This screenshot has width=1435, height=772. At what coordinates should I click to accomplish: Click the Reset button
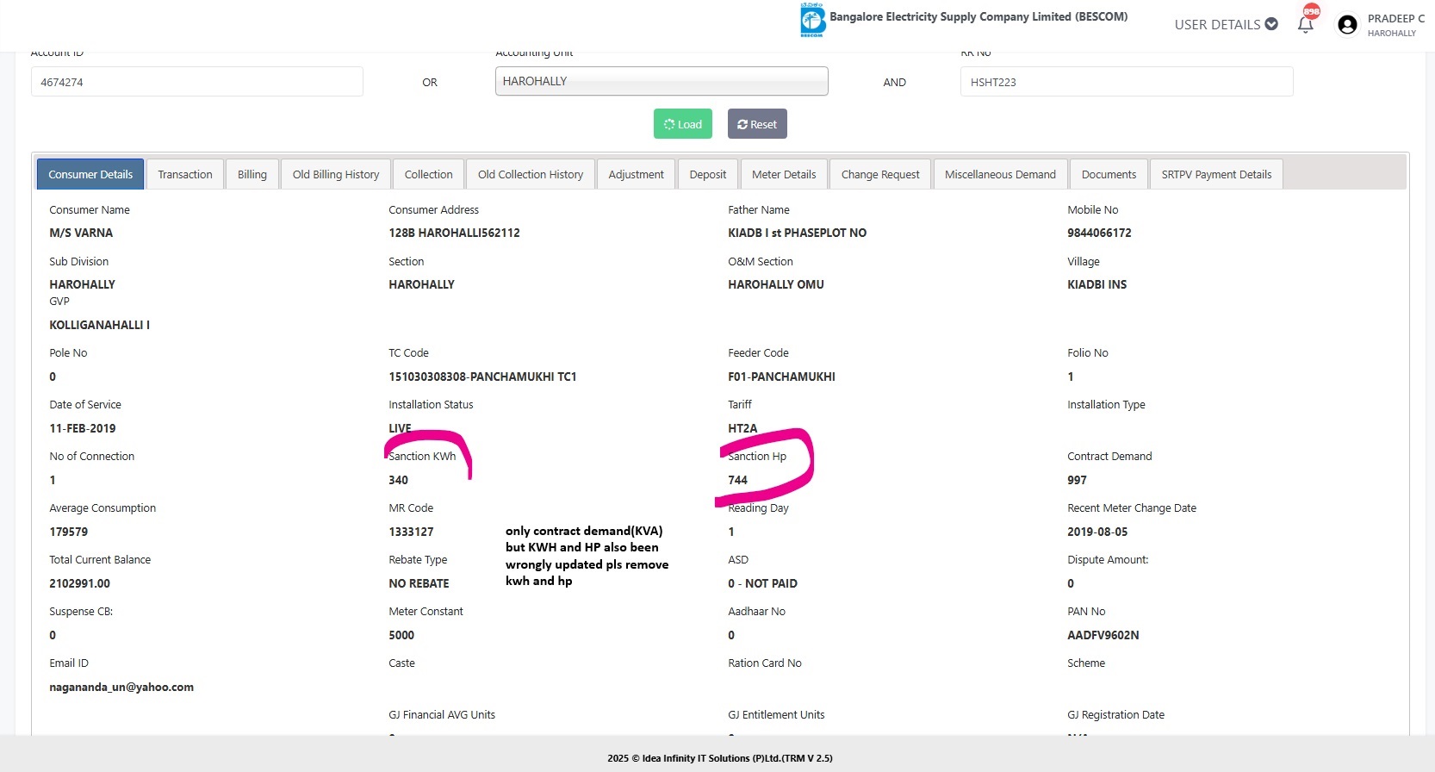click(757, 124)
